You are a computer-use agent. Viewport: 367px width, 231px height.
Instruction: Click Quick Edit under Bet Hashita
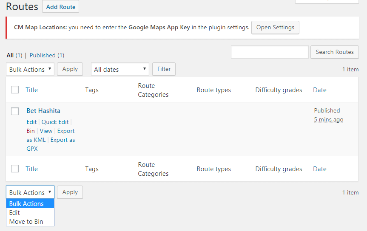(55, 122)
